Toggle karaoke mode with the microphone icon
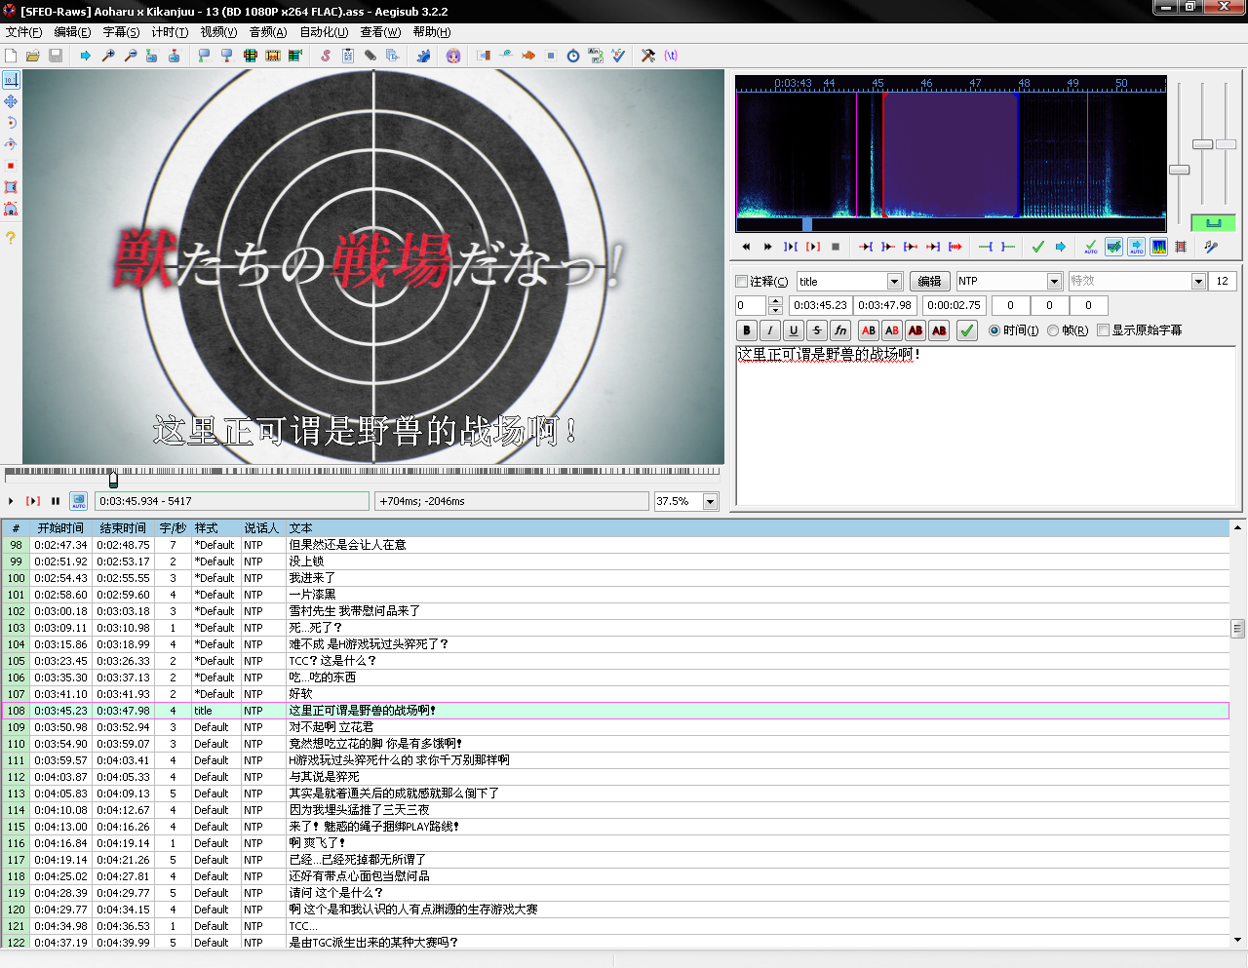Image resolution: width=1248 pixels, height=968 pixels. click(1211, 247)
